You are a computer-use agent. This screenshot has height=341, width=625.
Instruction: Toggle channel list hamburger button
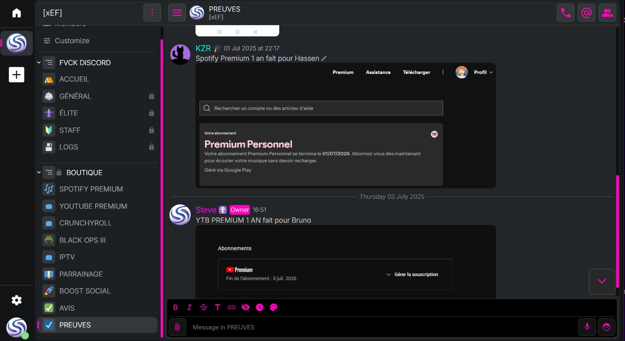point(177,13)
